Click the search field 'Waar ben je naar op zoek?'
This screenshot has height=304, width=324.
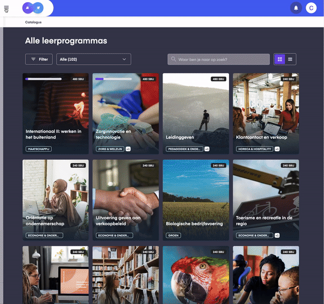(x=218, y=59)
